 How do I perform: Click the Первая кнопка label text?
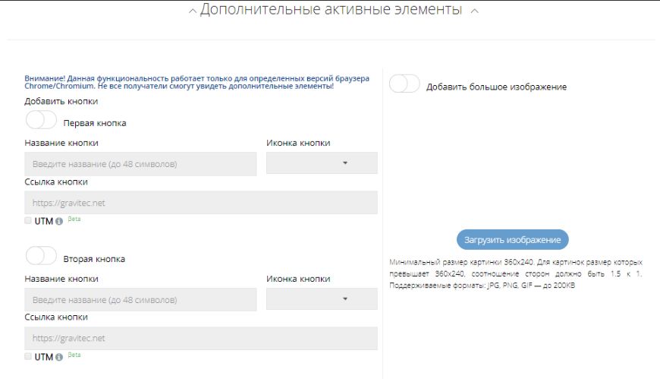tap(95, 123)
